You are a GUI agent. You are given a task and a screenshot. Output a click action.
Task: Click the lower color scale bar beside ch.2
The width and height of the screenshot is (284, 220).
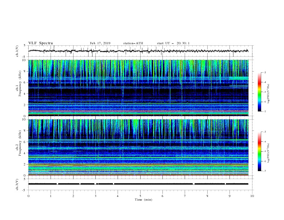(x=260, y=151)
